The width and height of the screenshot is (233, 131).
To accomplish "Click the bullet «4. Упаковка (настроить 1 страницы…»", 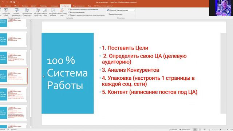I will click(x=148, y=81).
